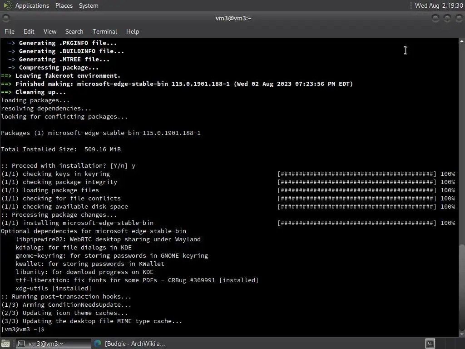Click the 'Total Installed Size: 509.16 MiB' line
The height and width of the screenshot is (349, 465).
point(61,149)
